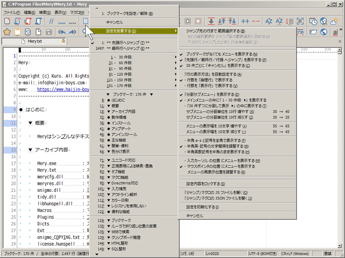Click the gray double-bracket space icon
Viewport: 345px width, 258px height.
click(72, 22)
